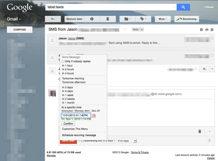Click the Confirm button
Image resolution: width=218 pixels, height=161 pixels.
(68, 124)
